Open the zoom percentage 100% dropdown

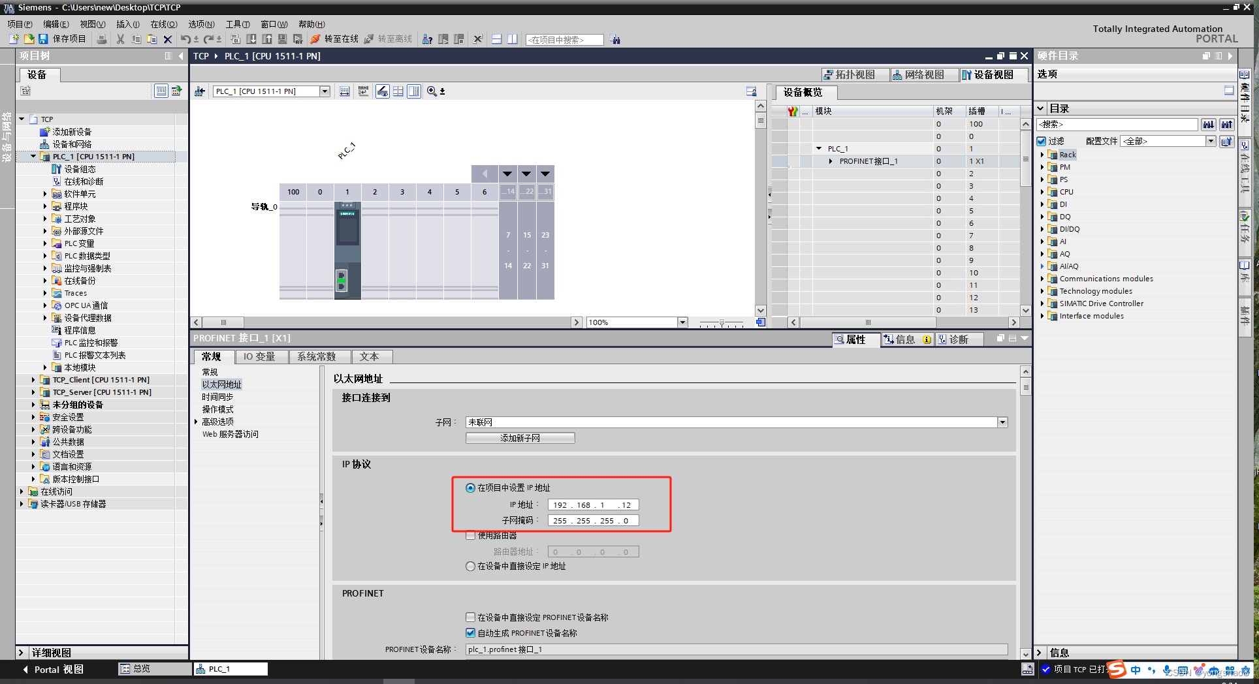point(682,322)
